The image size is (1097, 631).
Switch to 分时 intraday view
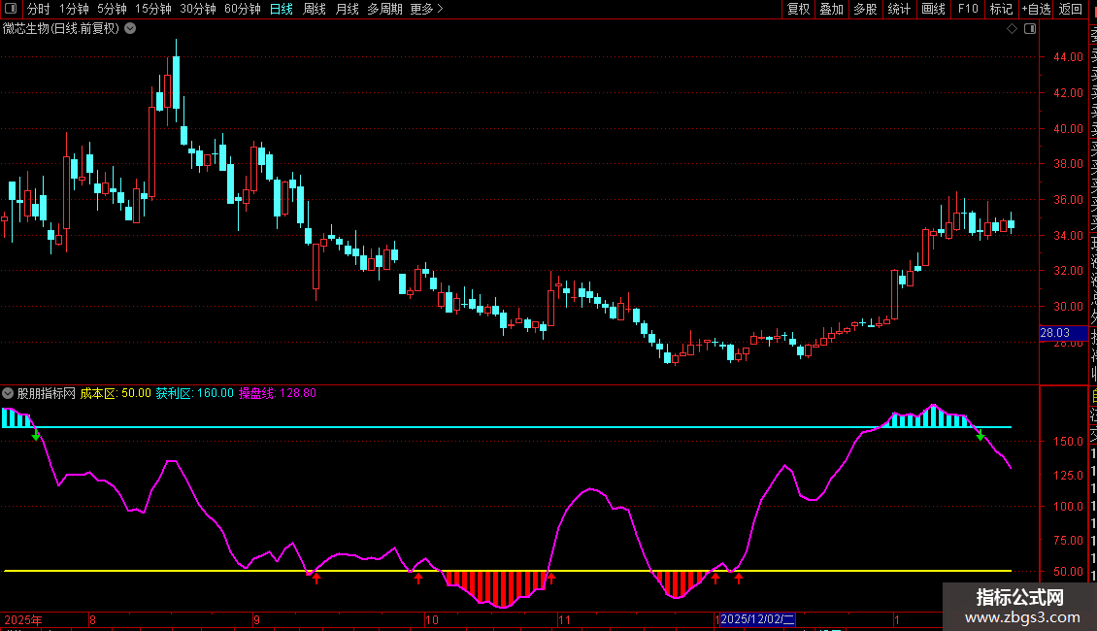tap(38, 10)
